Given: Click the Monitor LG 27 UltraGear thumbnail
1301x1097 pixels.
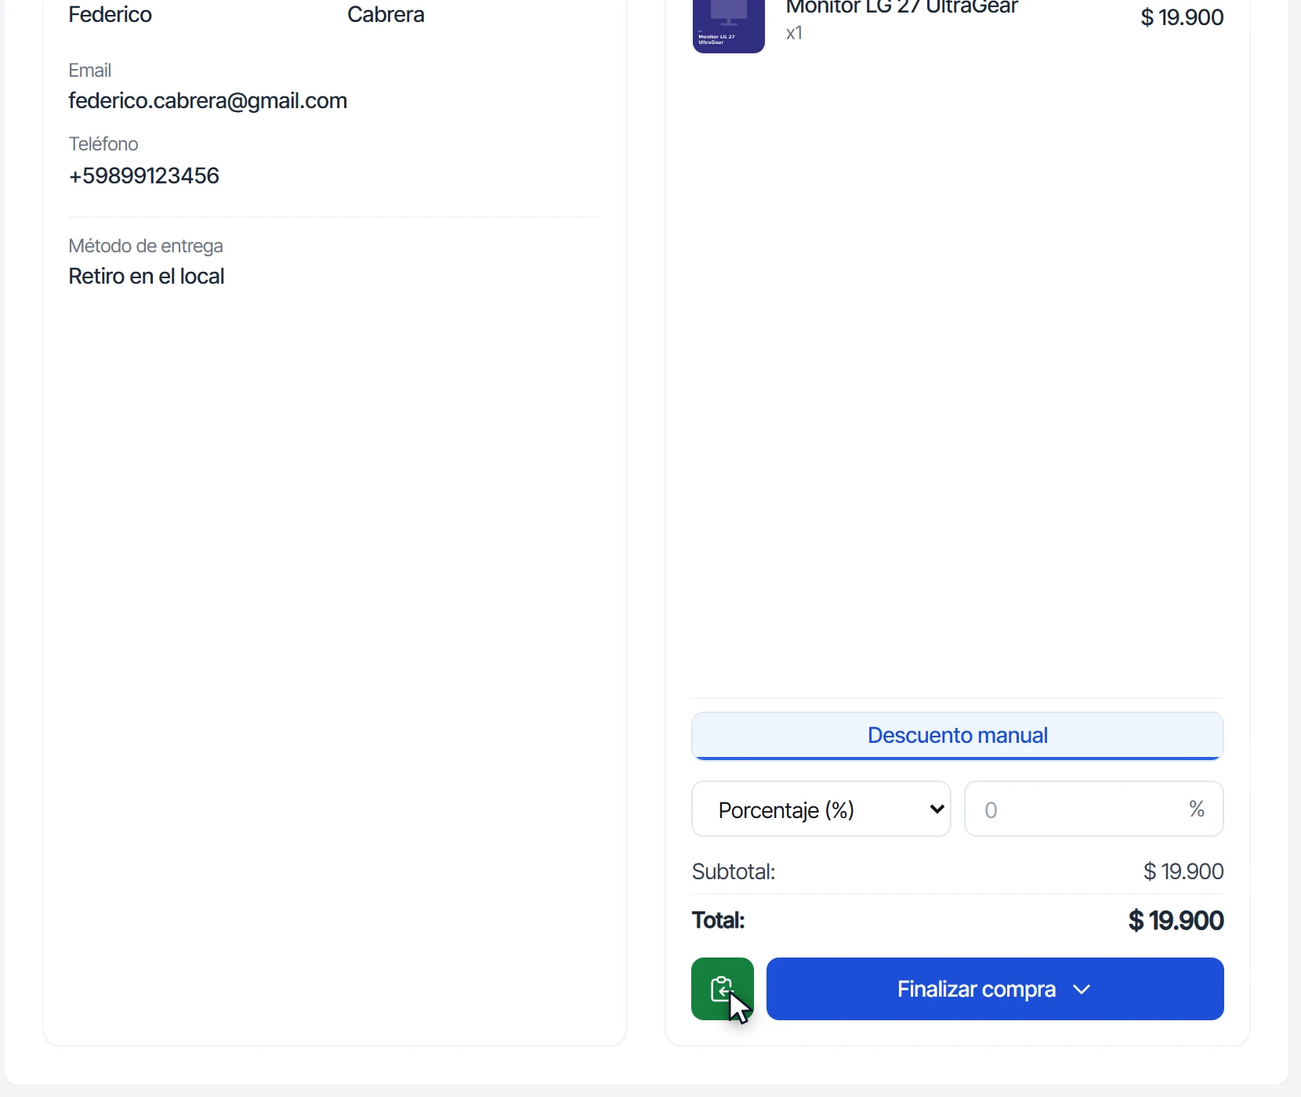Looking at the screenshot, I should 728,25.
